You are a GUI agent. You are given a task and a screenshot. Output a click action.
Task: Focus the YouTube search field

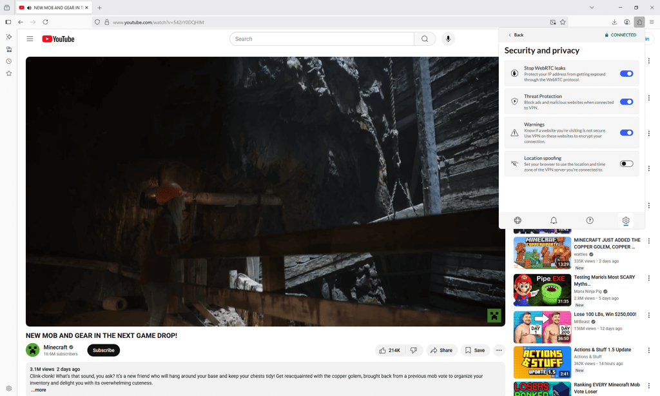322,39
